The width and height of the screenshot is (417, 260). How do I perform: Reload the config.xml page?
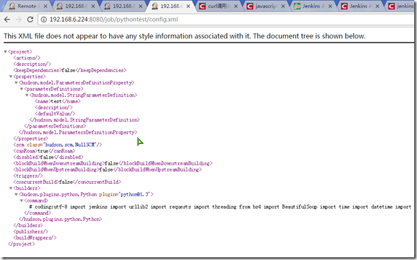tap(30, 19)
